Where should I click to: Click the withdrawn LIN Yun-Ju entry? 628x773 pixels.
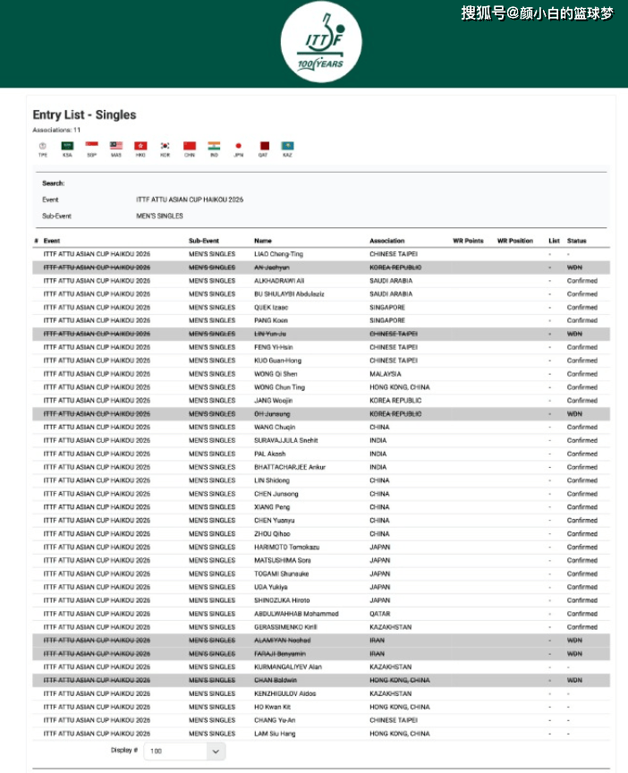(x=270, y=334)
